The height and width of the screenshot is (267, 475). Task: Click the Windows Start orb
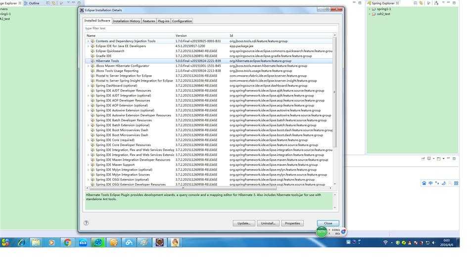pos(5,242)
